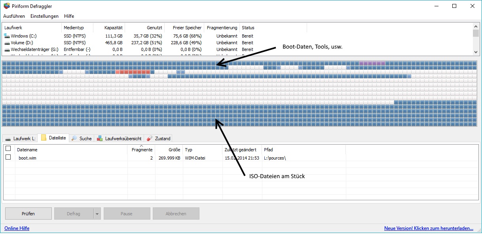Maximize the Defraggler window
The image size is (482, 237).
[454, 6]
